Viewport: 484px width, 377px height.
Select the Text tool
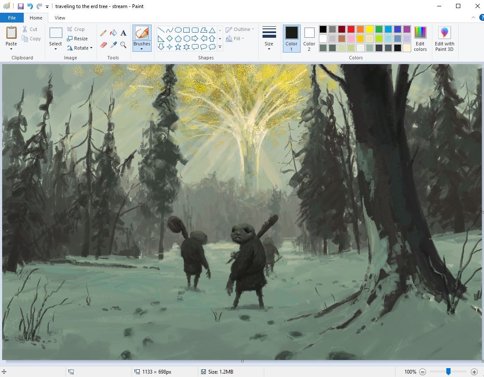123,33
